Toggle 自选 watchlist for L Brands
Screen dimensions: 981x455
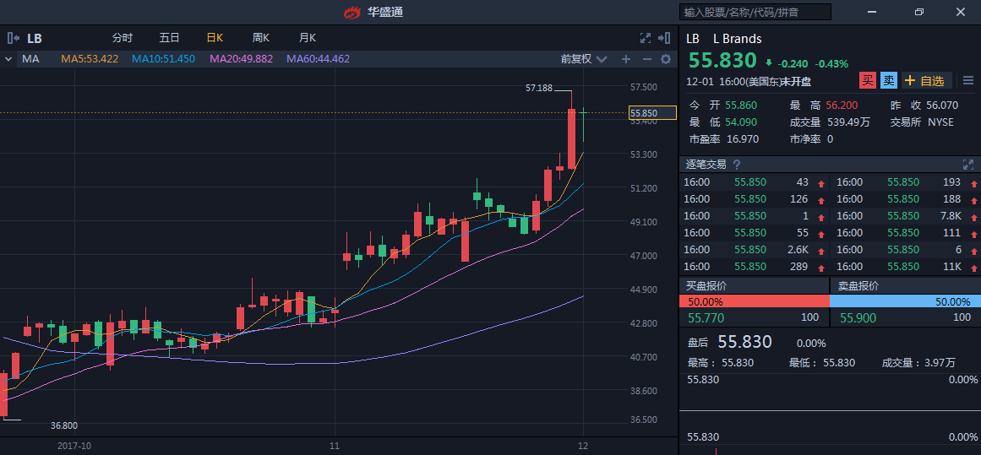pos(926,81)
